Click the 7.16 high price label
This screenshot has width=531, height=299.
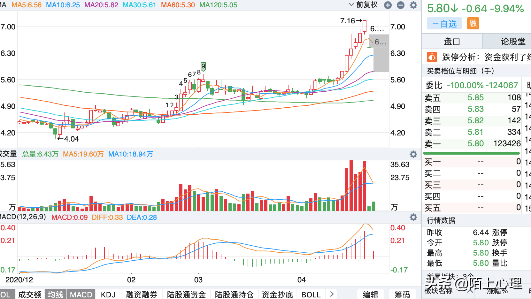[348, 21]
